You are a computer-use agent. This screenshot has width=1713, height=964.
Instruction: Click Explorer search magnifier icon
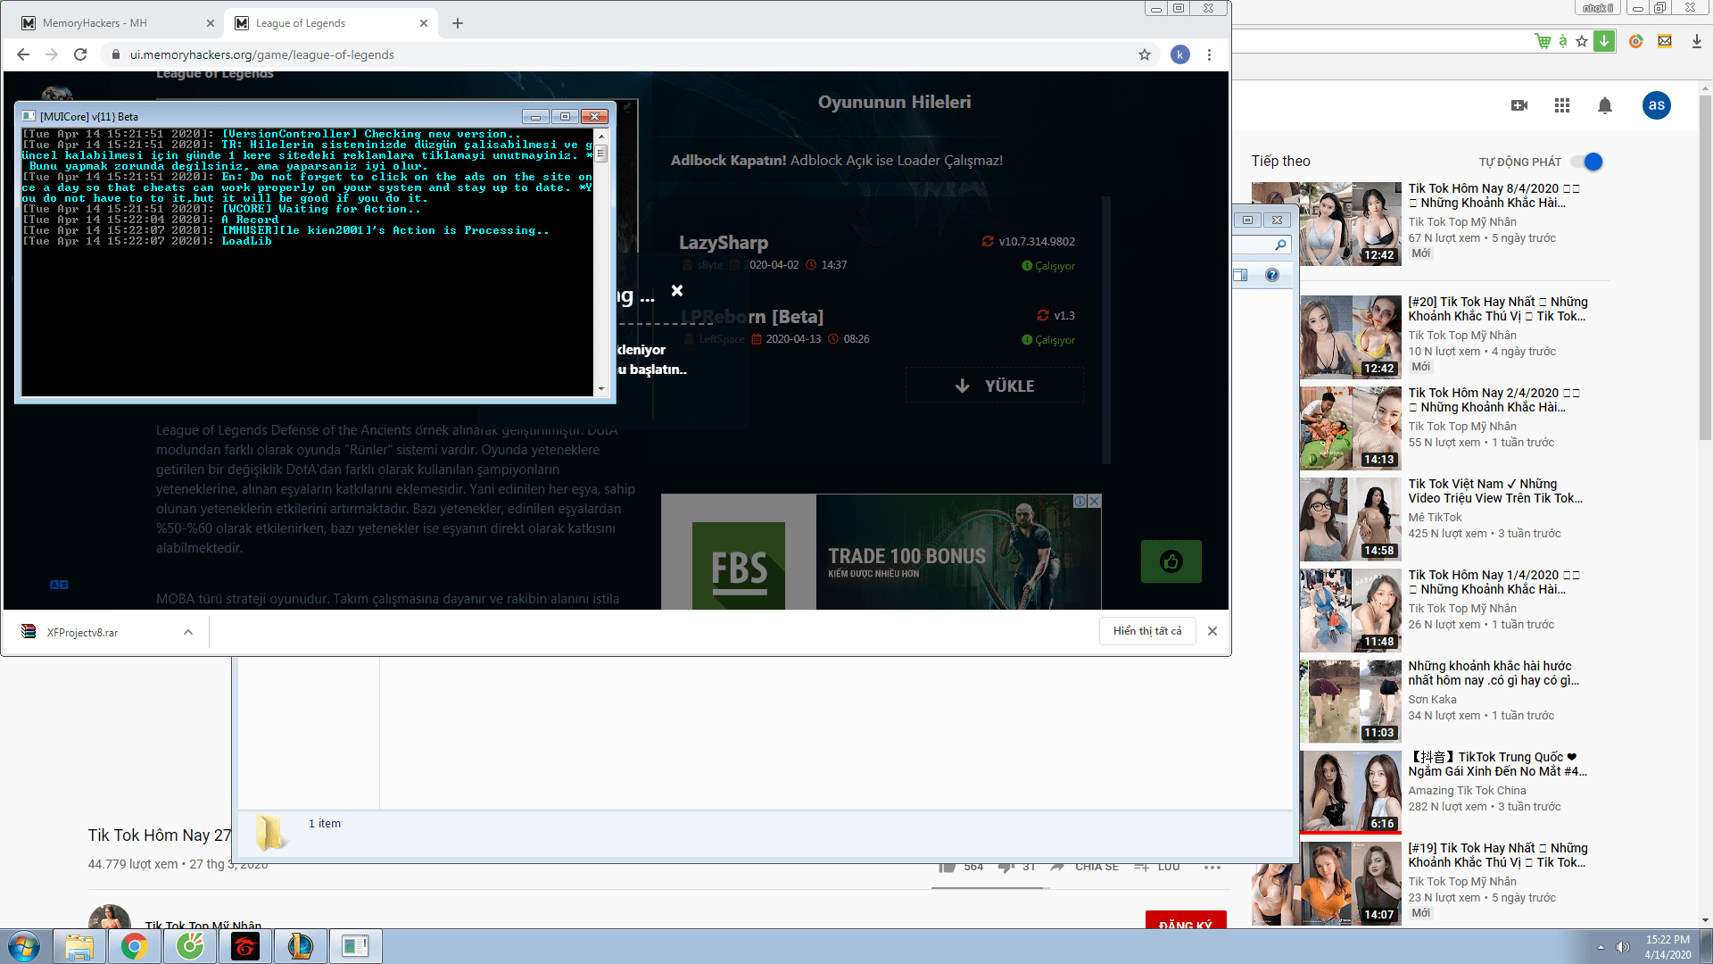click(1280, 245)
